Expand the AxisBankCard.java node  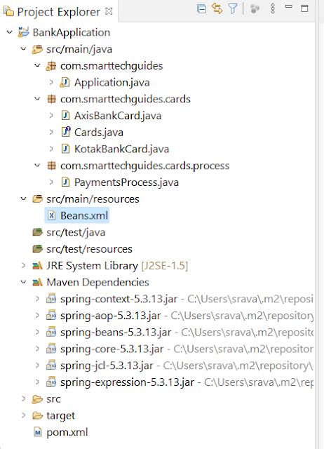[x=51, y=115]
